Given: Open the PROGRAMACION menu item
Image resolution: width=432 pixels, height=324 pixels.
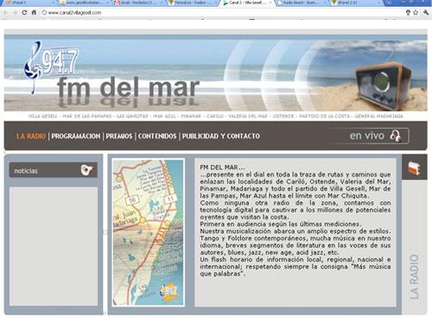Looking at the screenshot, I should pyautogui.click(x=76, y=136).
